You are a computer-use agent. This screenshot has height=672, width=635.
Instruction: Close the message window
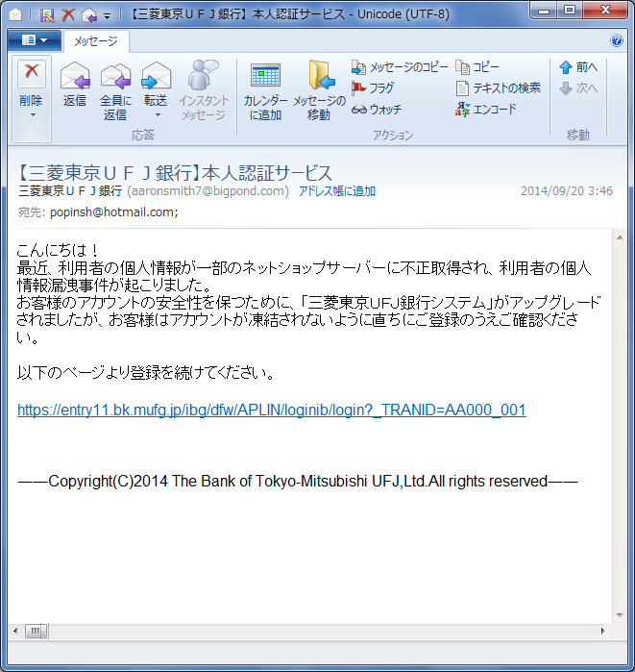click(x=605, y=11)
